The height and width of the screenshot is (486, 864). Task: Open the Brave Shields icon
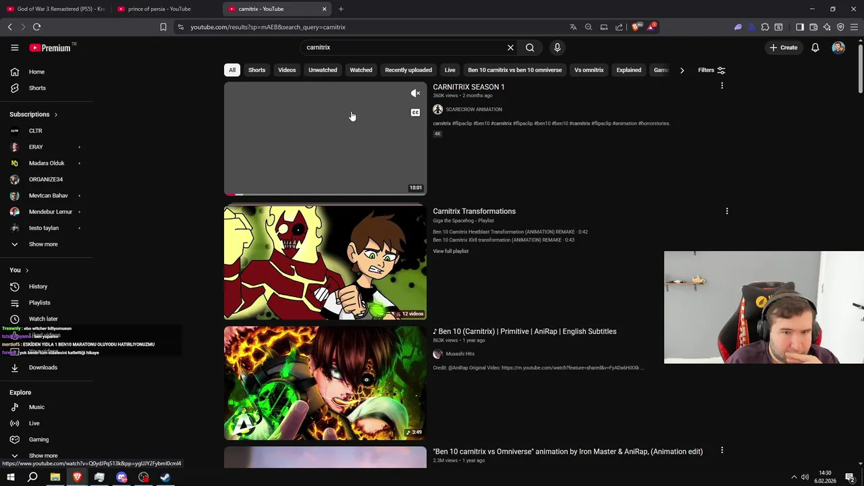tap(635, 27)
